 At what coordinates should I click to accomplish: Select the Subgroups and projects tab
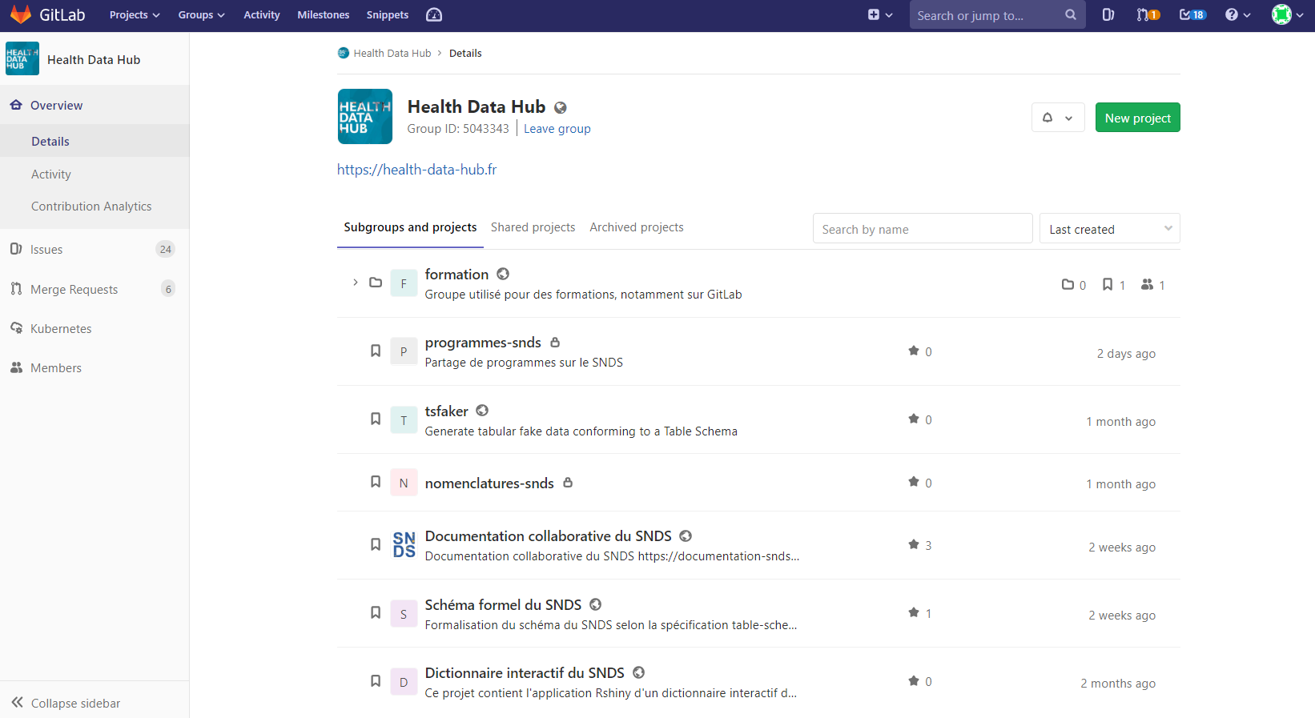[410, 227]
